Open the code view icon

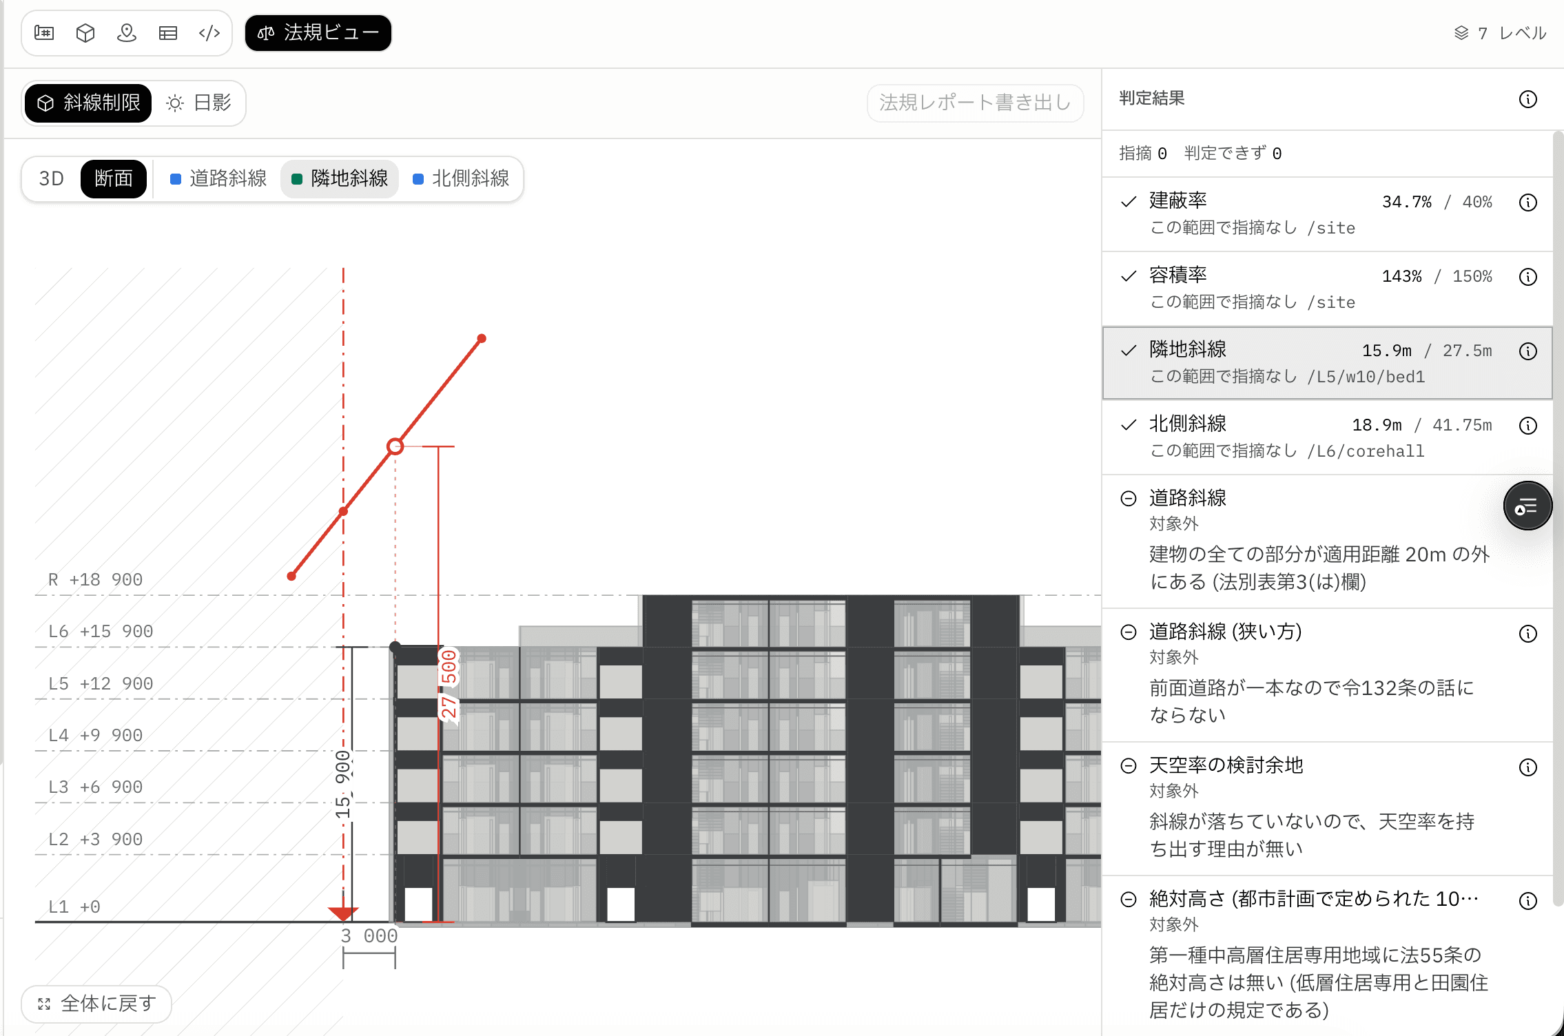[209, 33]
